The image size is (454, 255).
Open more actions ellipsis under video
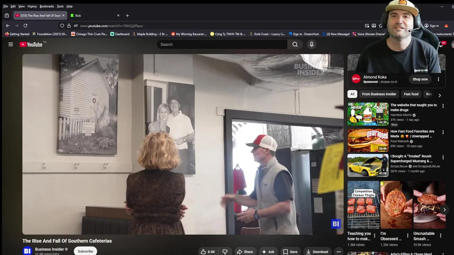pyautogui.click(x=339, y=251)
